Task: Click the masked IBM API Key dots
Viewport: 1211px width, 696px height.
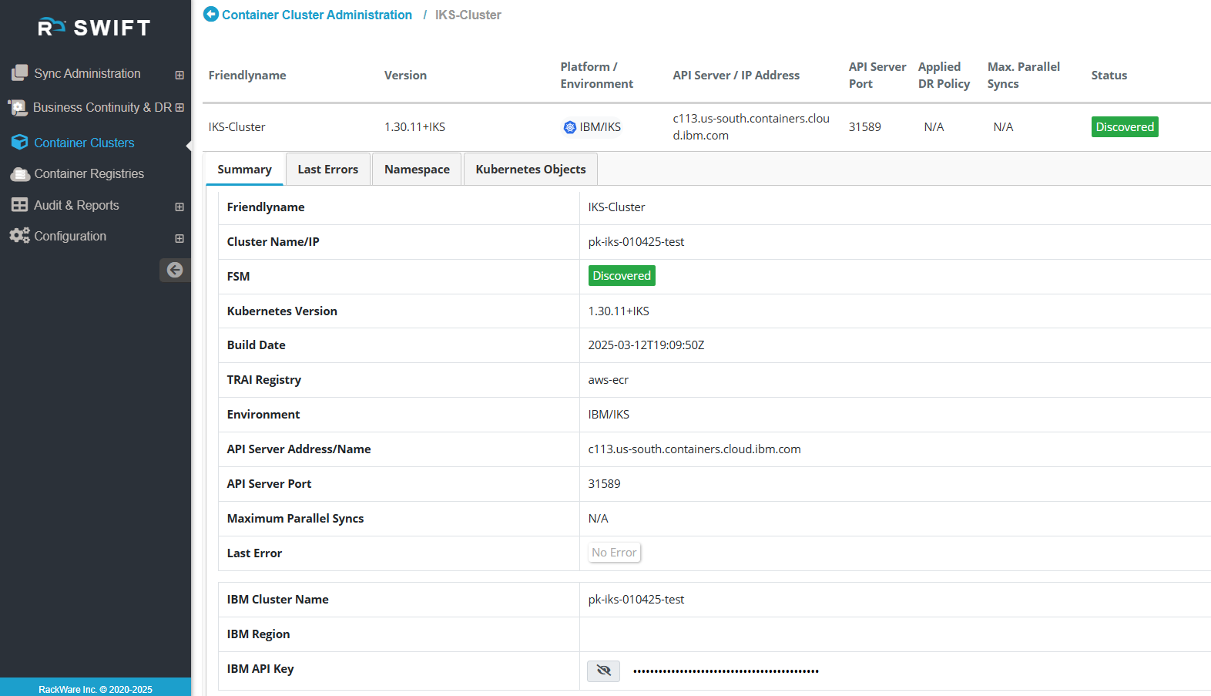Action: (726, 671)
